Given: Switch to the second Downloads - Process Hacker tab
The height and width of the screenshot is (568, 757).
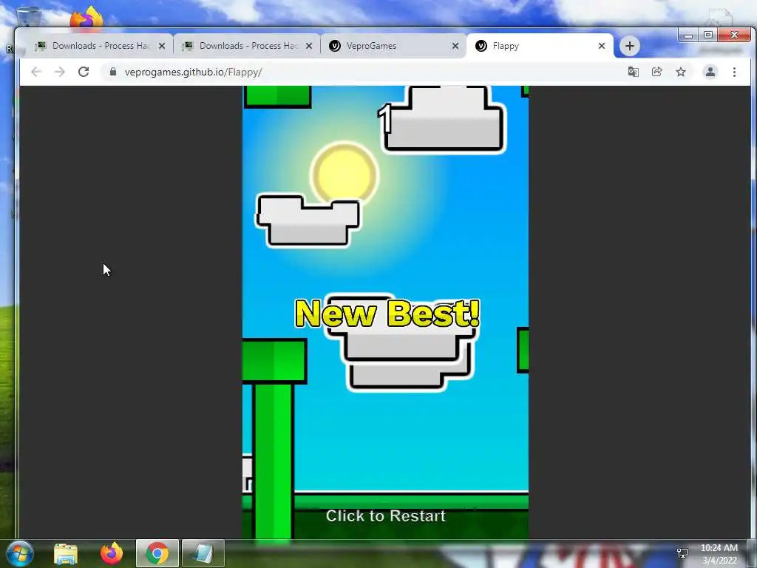Looking at the screenshot, I should pyautogui.click(x=246, y=46).
